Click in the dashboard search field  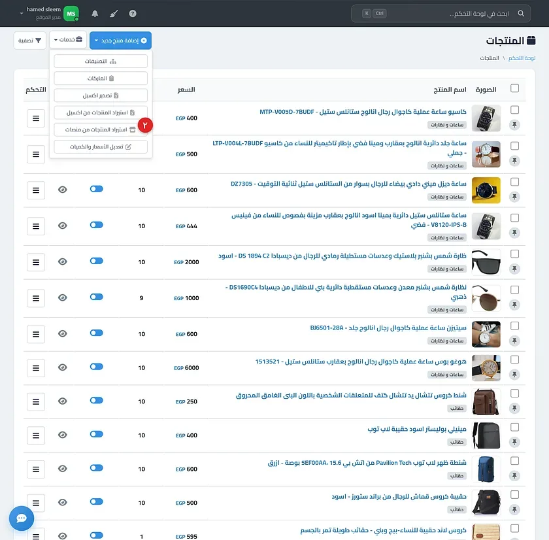[x=441, y=14]
